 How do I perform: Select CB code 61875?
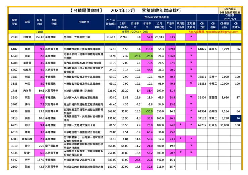click(x=202, y=49)
